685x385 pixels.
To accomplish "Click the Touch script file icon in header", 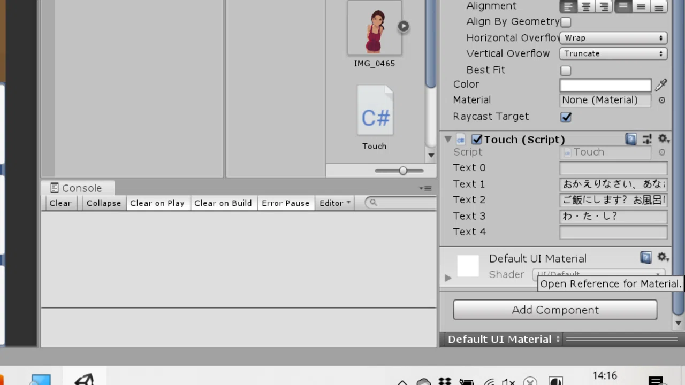I will pos(461,140).
